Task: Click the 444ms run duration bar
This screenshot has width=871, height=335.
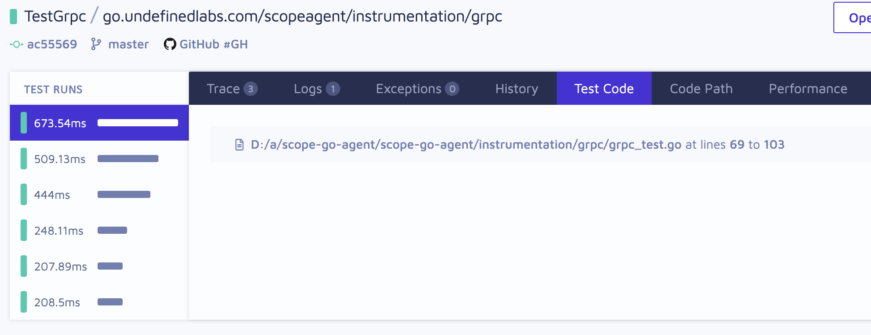Action: tap(124, 194)
